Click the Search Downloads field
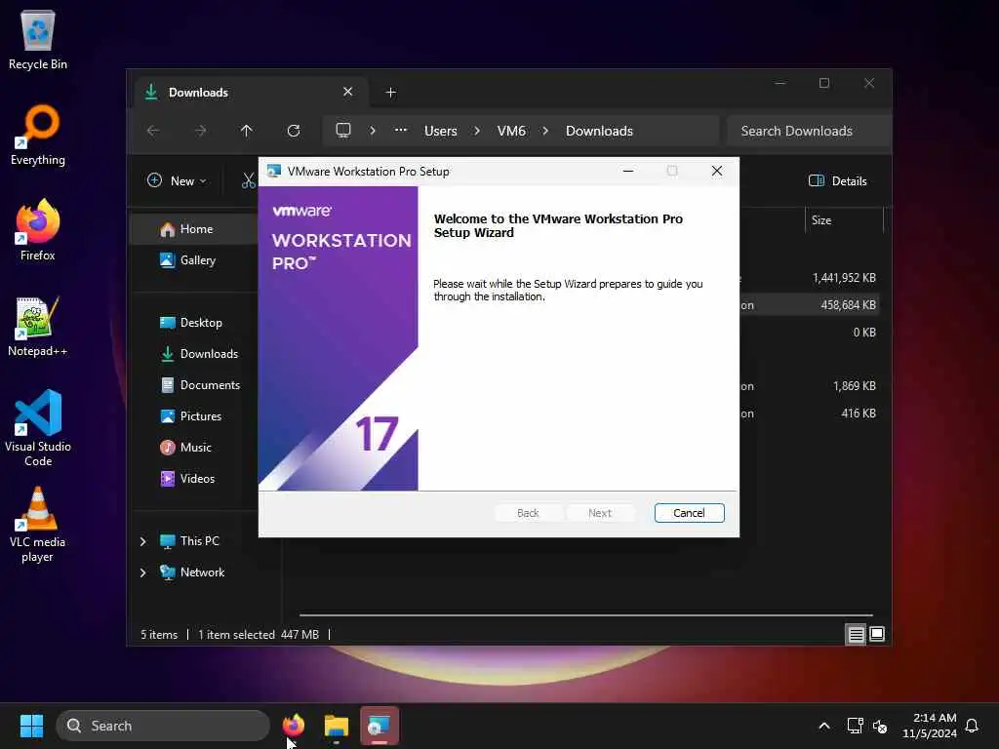Viewport: 999px width, 749px height. click(809, 131)
